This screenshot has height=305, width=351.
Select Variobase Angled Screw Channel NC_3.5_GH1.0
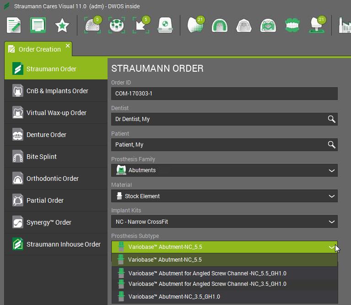[x=224, y=284]
